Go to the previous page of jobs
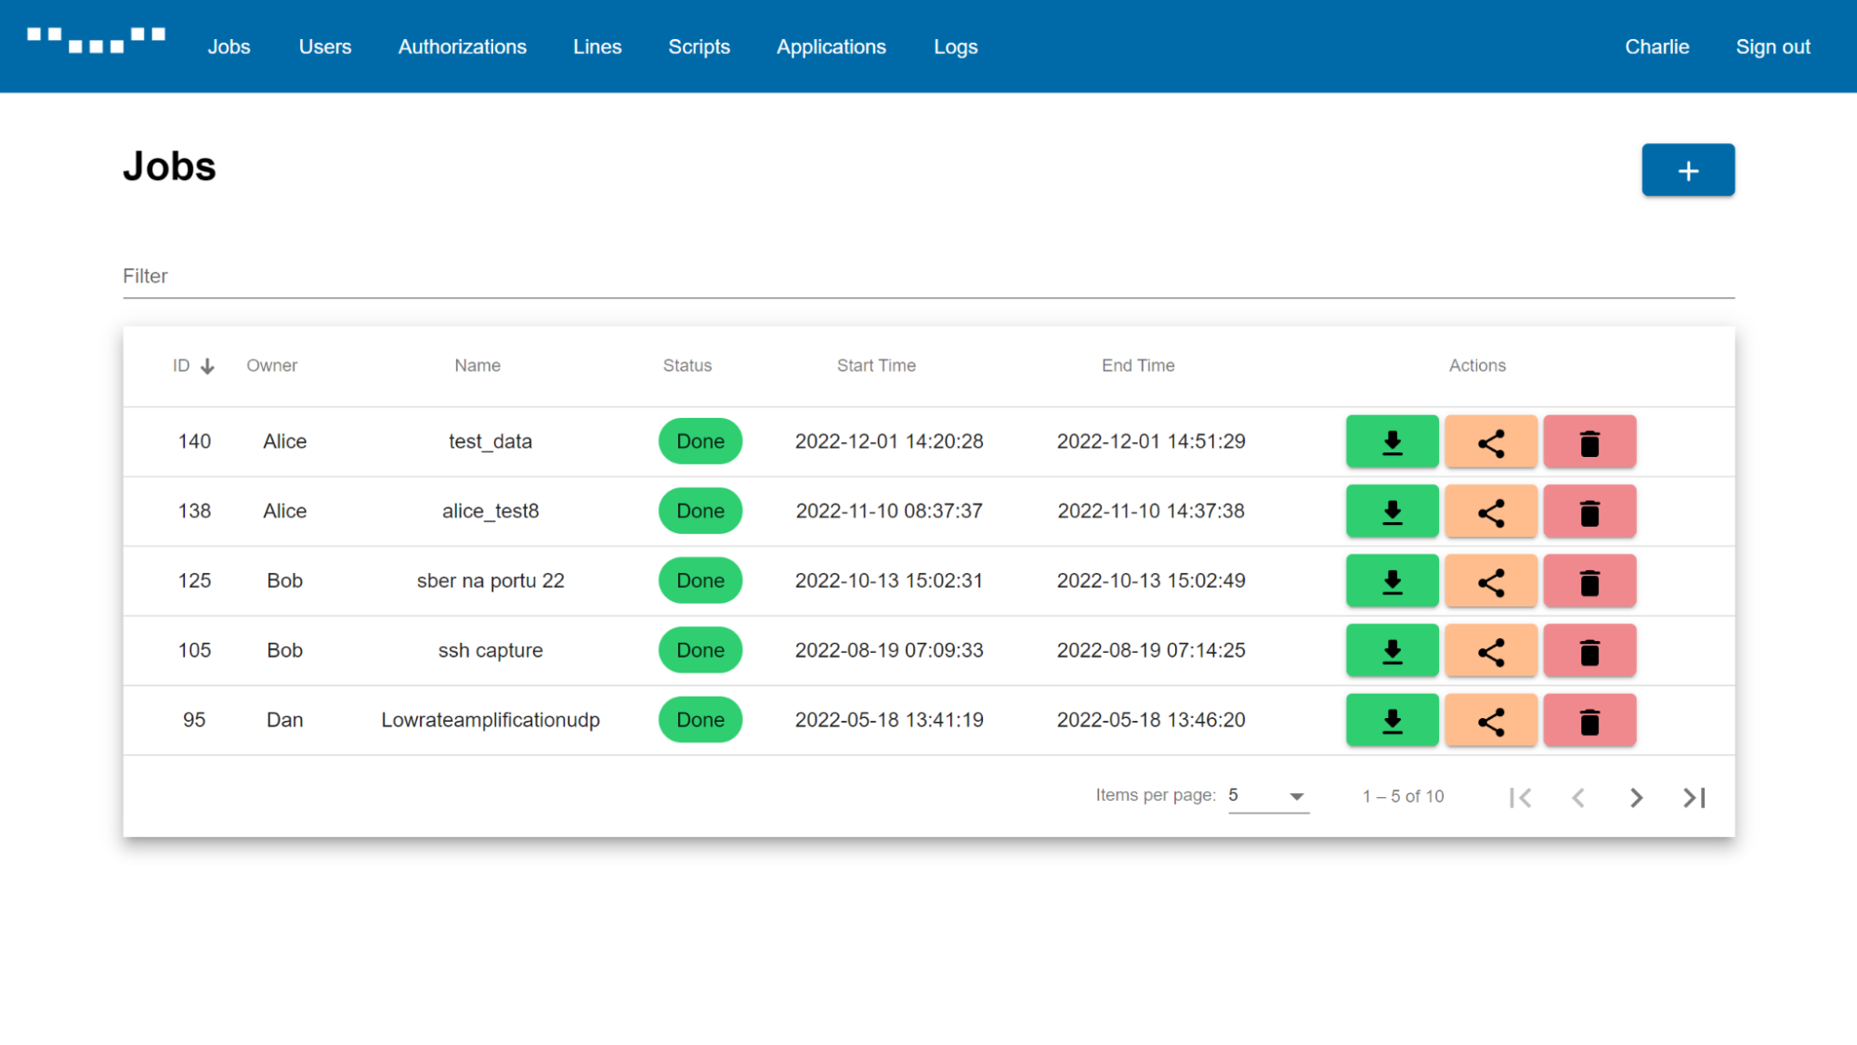1857x1045 pixels. (1578, 797)
